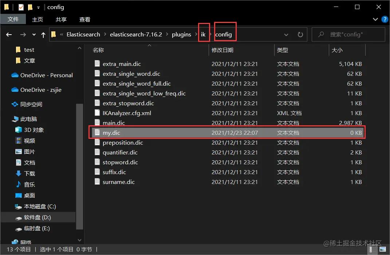Click the file icon beside surname.dic
The width and height of the screenshot is (390, 255).
tap(97, 182)
